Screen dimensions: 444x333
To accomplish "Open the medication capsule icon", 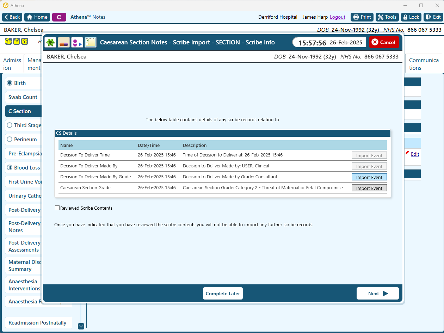I will [x=64, y=42].
